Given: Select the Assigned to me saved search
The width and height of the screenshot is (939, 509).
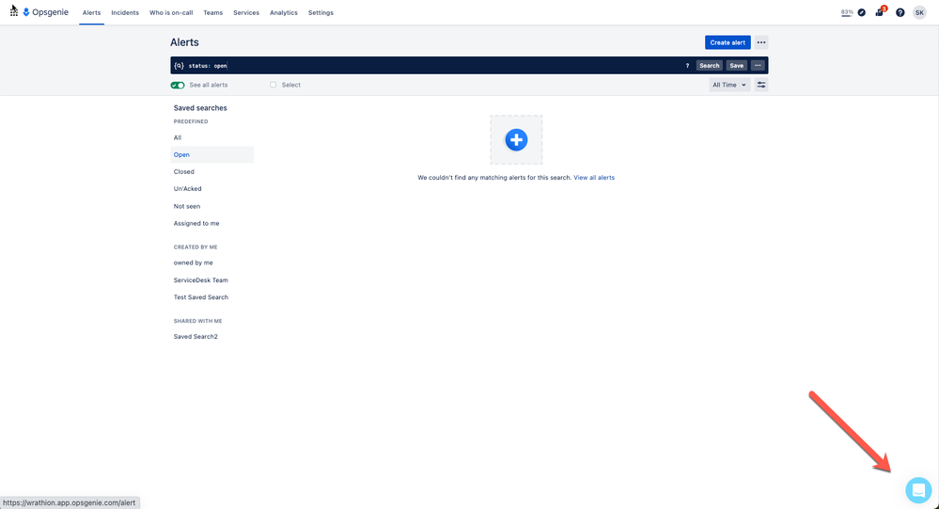Looking at the screenshot, I should [x=212, y=224].
